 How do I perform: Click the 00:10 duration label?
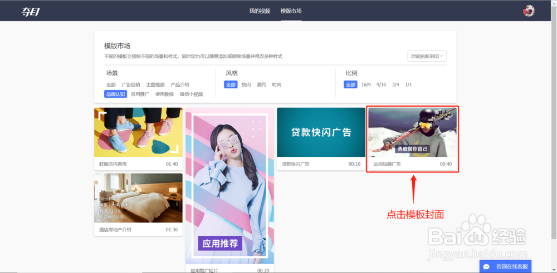[x=354, y=164]
